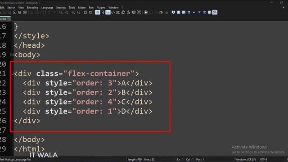Click the Save Recorded Macro icon

166,12
